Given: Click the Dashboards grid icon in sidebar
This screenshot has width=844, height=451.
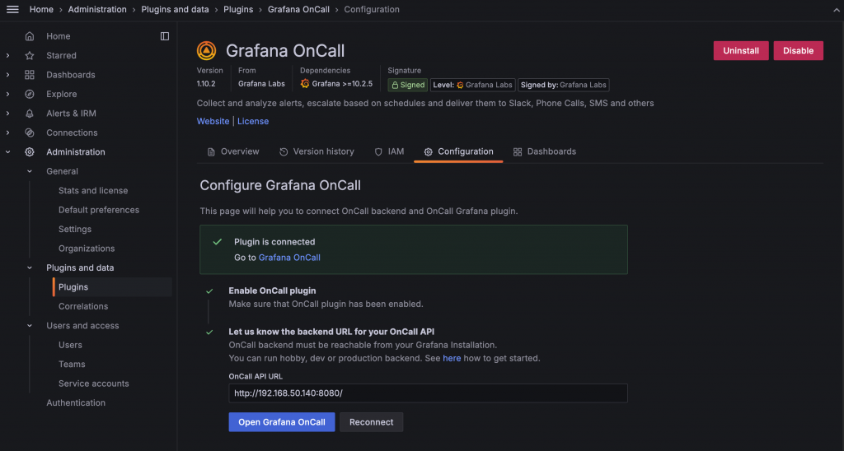Looking at the screenshot, I should [30, 75].
